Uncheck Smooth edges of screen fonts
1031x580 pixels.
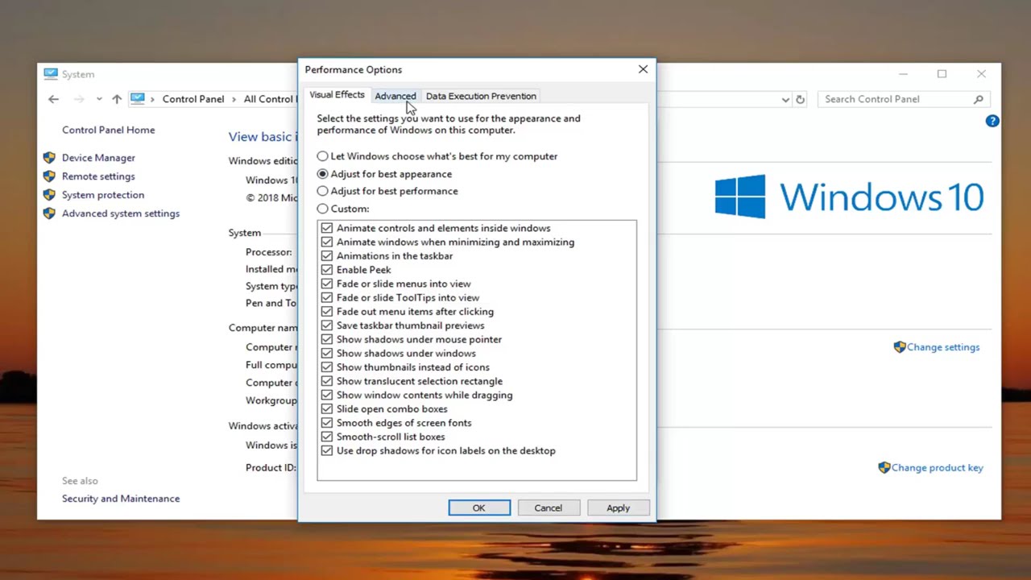click(327, 423)
